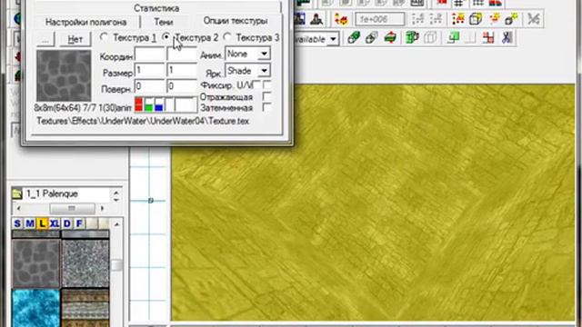This screenshot has width=582, height=327.
Task: Click the pink and yellow sparkle icon
Action: (494, 19)
